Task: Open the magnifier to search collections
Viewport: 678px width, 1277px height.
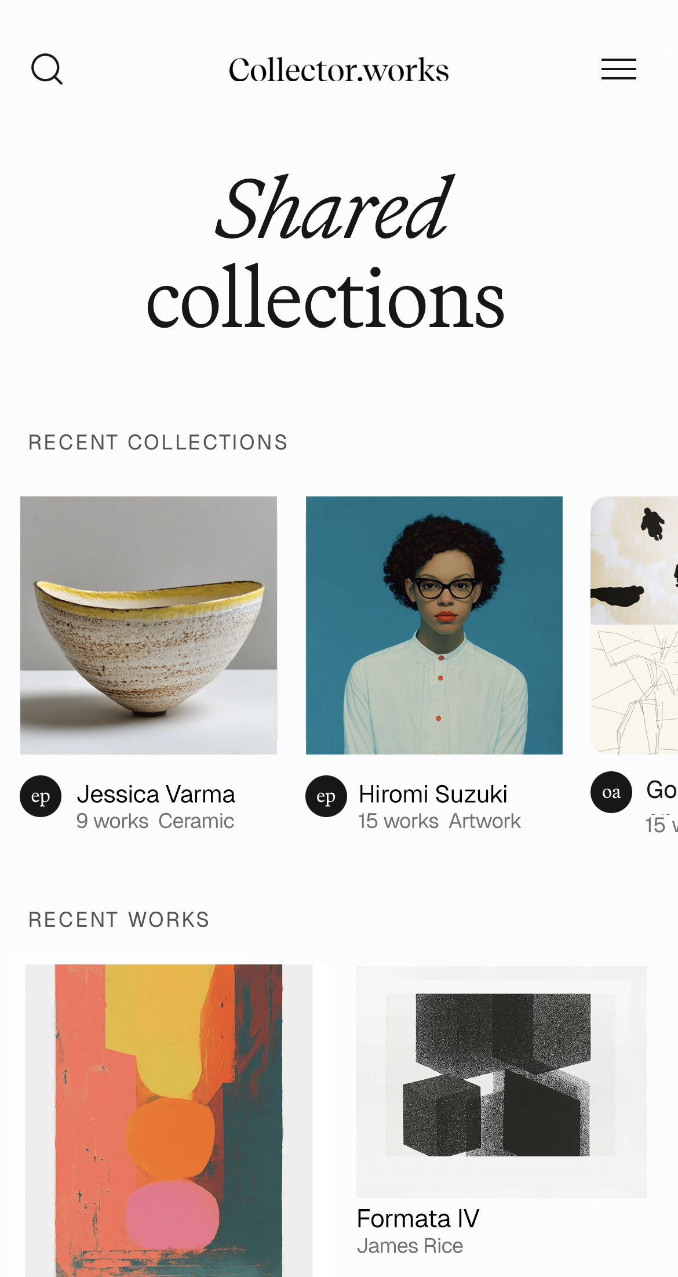Action: coord(48,69)
